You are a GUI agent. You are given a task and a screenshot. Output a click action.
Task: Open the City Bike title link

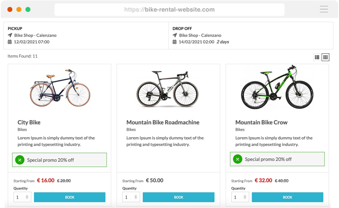pos(29,122)
